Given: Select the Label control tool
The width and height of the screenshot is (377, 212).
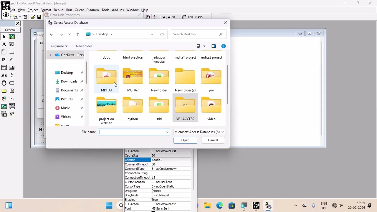Looking at the screenshot, I should pyautogui.click(x=4, y=44).
